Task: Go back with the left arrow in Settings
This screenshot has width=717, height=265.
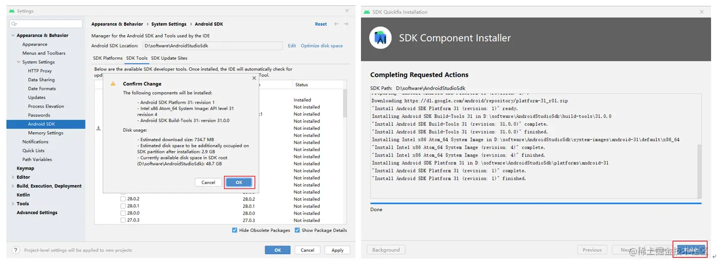Action: (337, 24)
